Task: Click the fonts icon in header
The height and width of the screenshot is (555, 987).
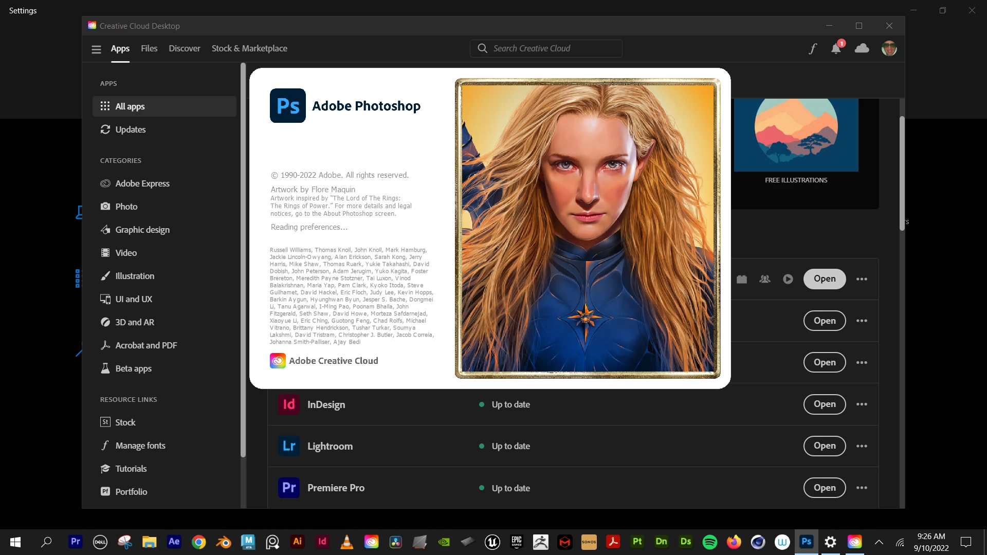Action: (x=813, y=49)
